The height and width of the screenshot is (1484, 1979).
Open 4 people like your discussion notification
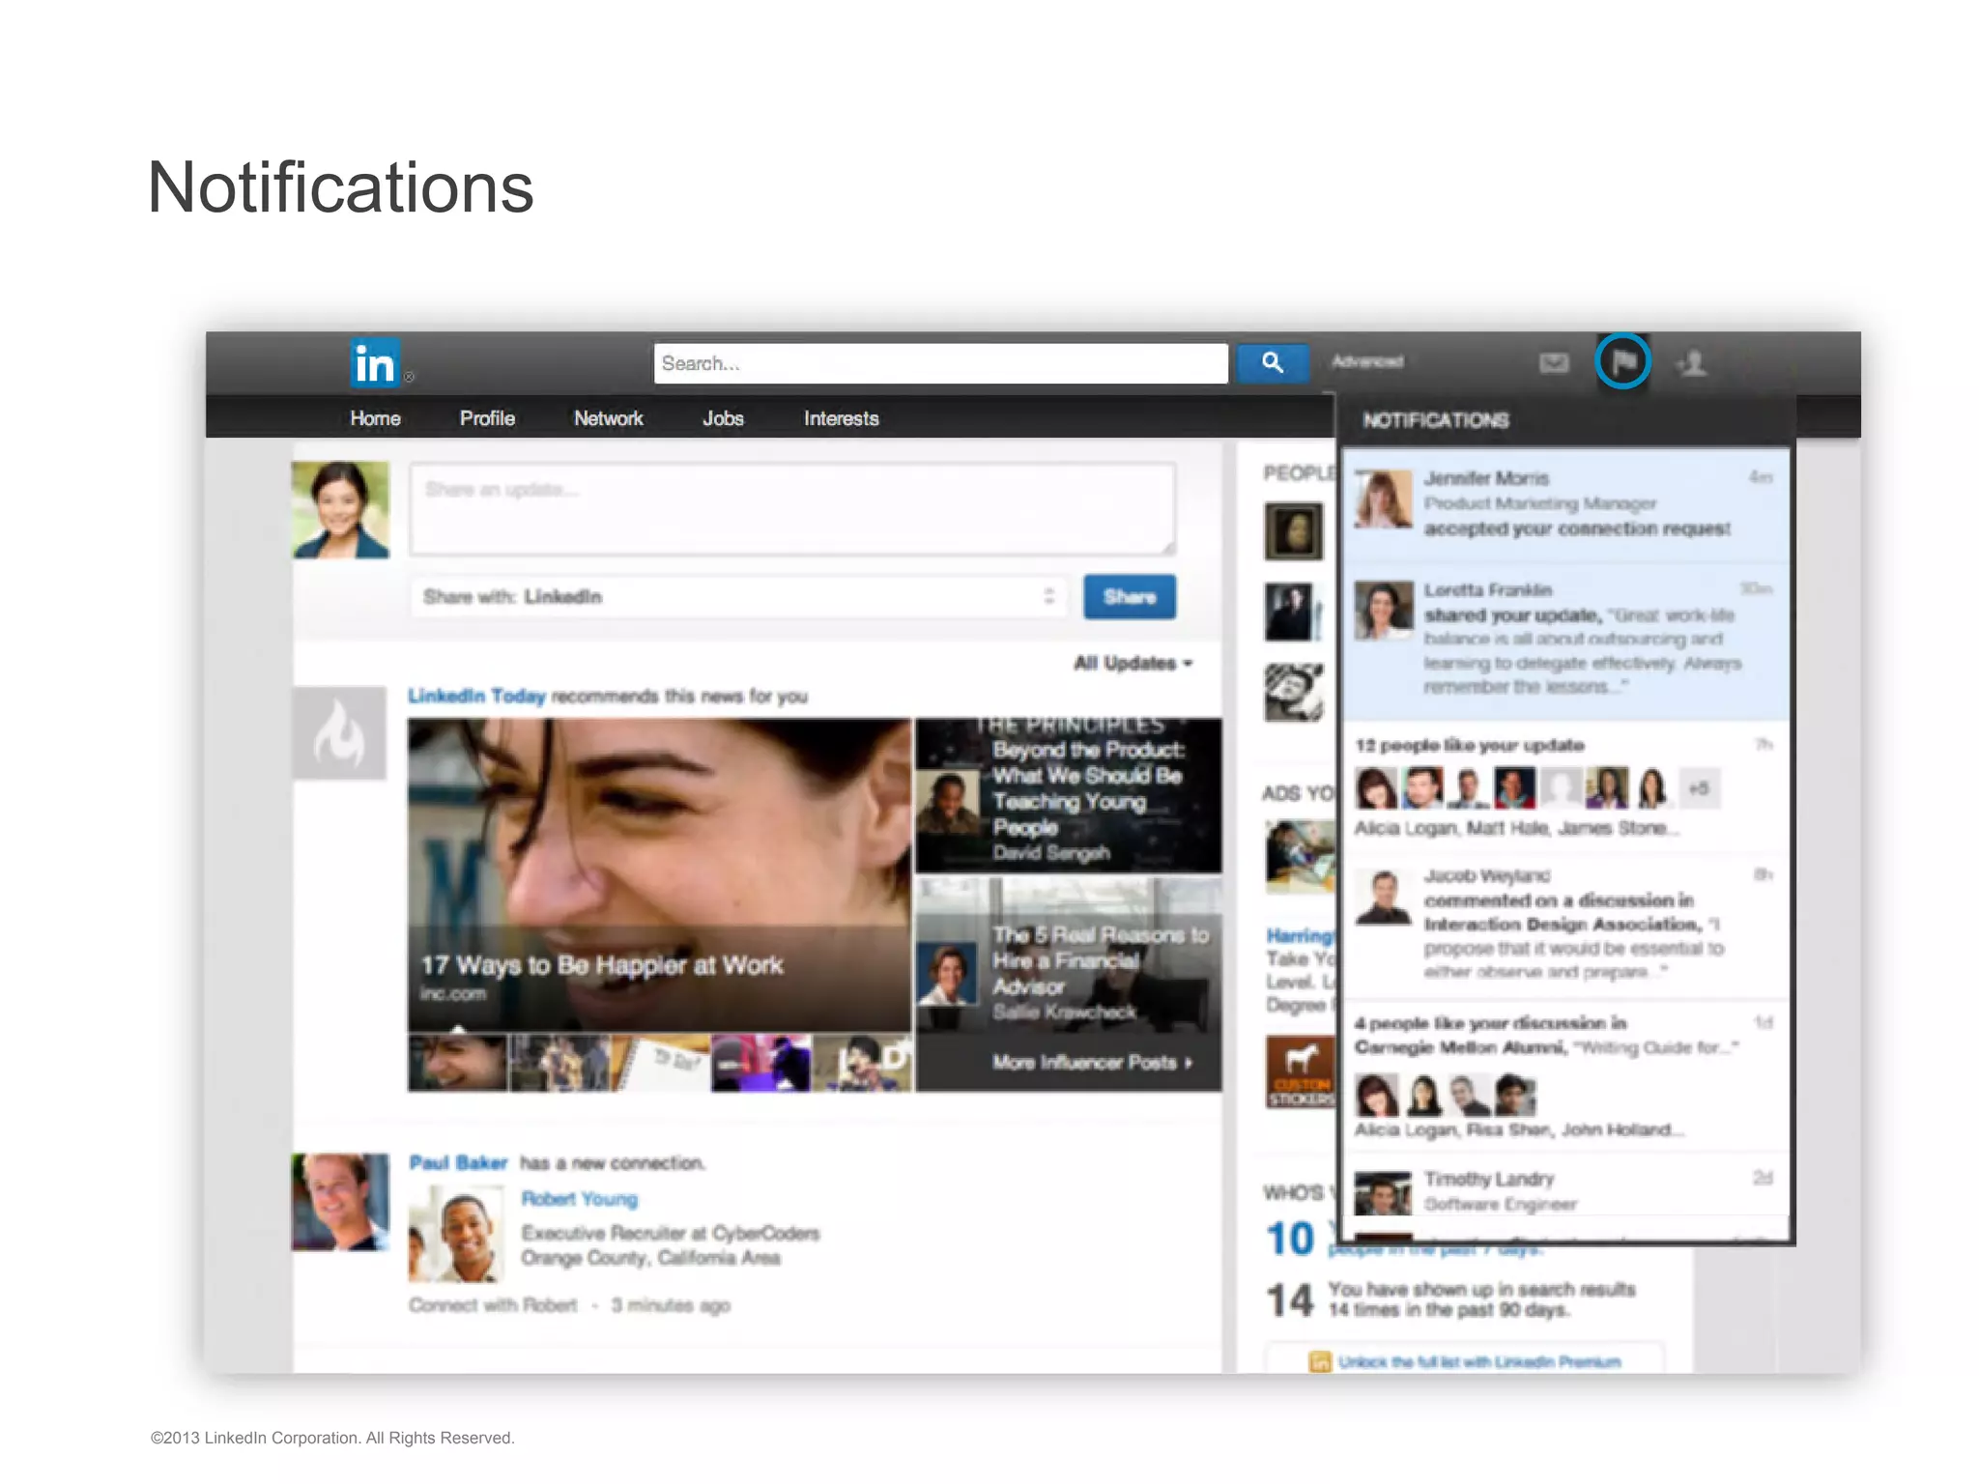click(x=1565, y=1075)
